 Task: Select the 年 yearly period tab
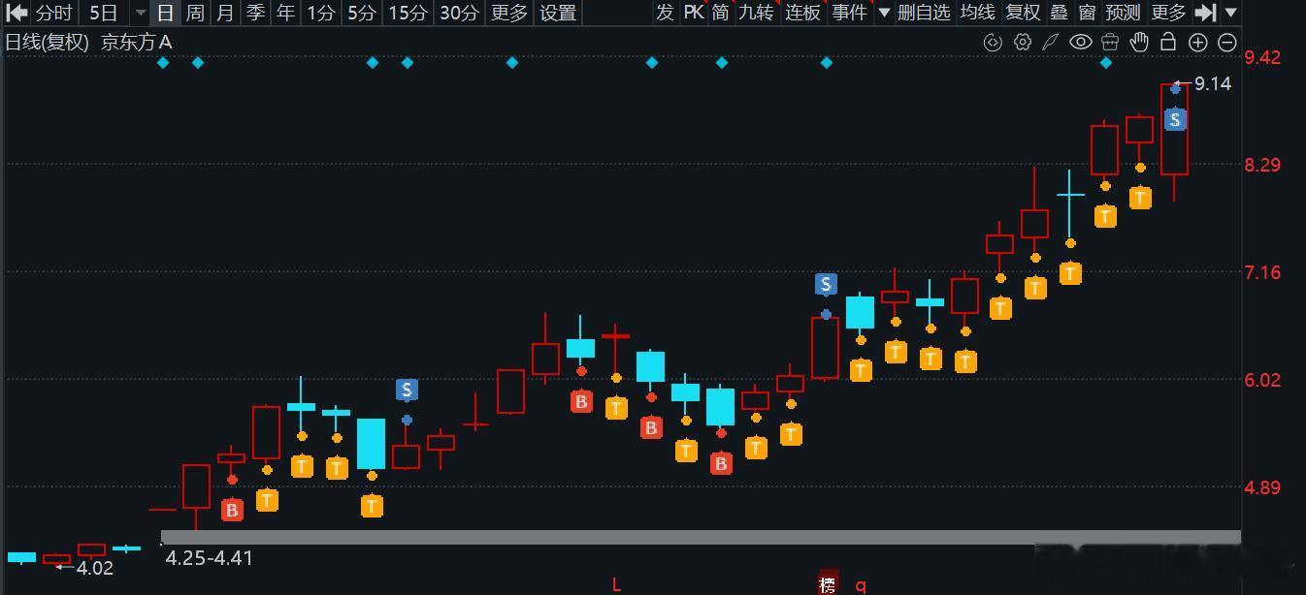[285, 13]
